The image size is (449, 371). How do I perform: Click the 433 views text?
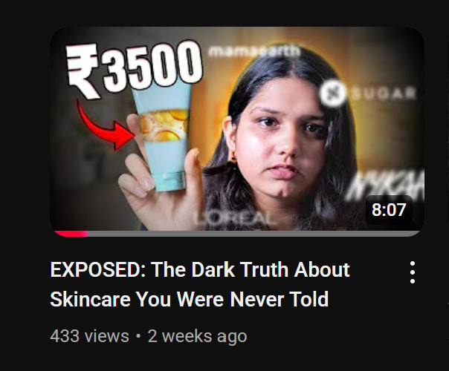tap(89, 336)
